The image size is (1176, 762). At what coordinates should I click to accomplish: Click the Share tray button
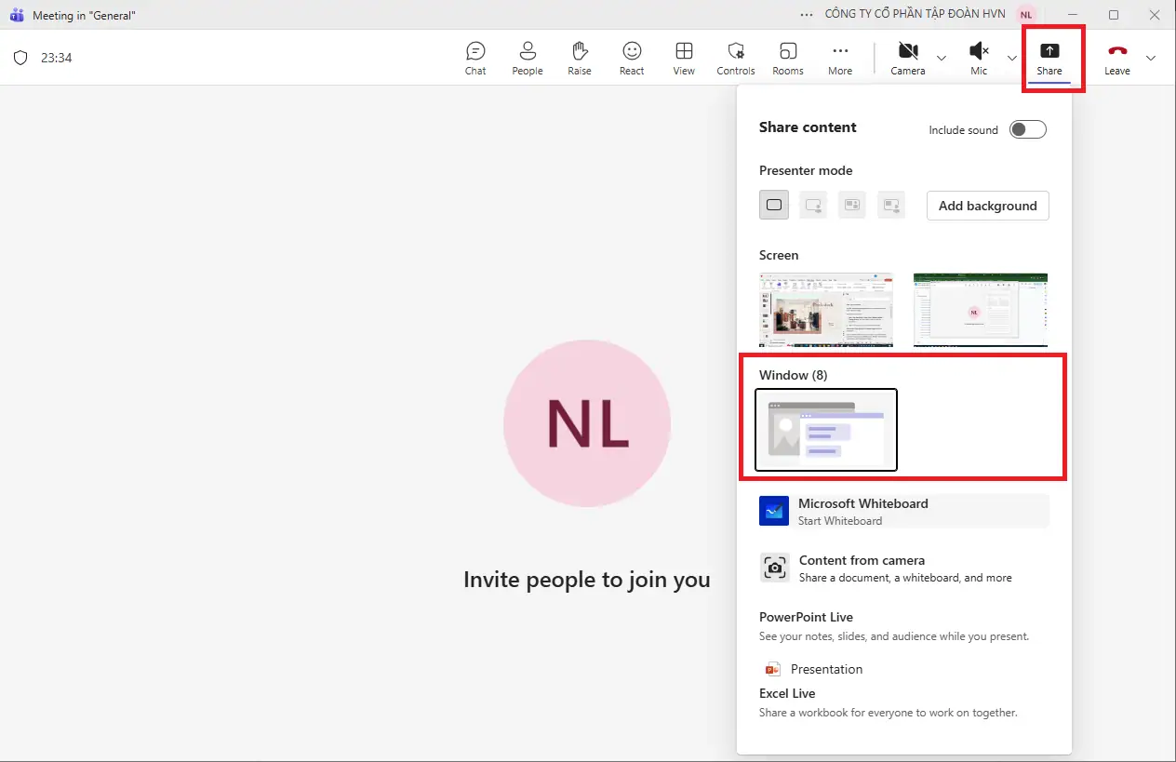pyautogui.click(x=1049, y=58)
